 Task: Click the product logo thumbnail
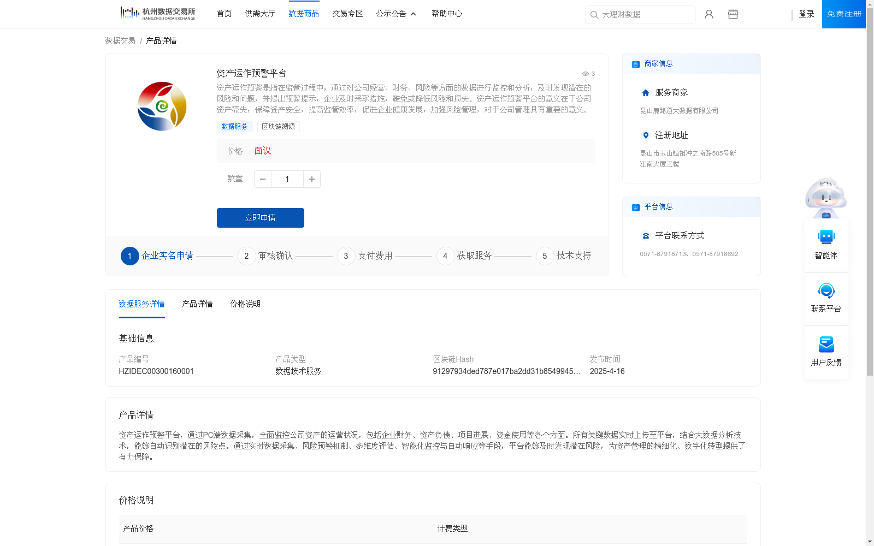(162, 106)
